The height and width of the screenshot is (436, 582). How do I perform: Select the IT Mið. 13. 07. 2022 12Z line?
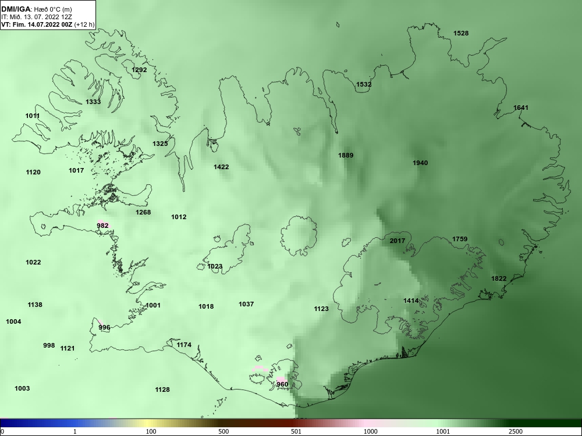(37, 17)
